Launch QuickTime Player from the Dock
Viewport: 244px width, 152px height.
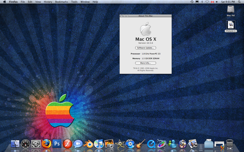point(151,144)
